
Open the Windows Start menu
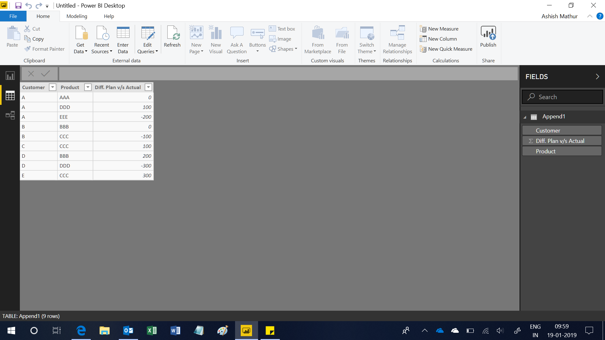click(11, 331)
